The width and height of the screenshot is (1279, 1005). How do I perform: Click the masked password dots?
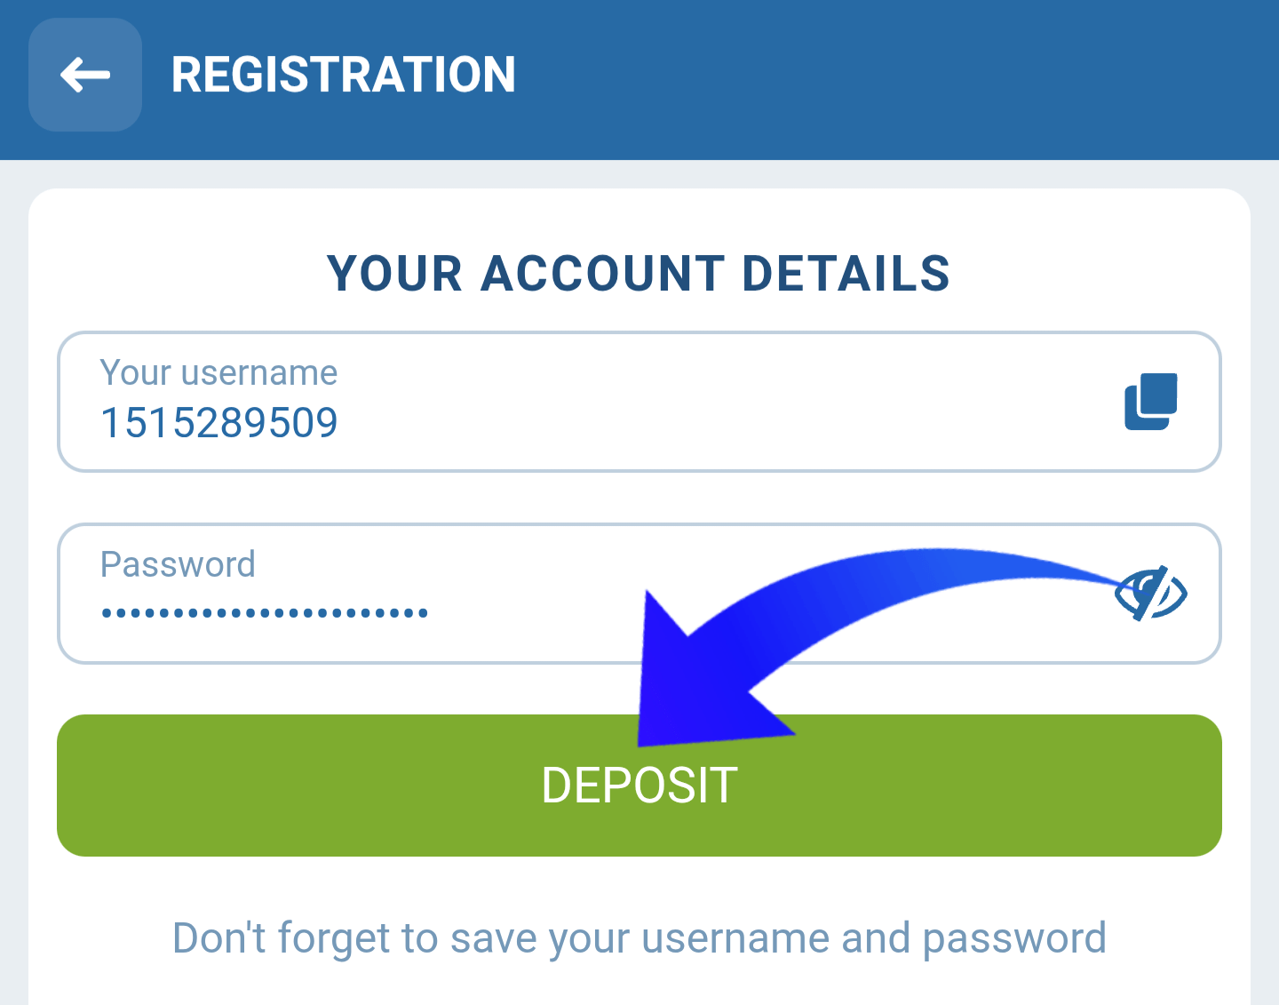point(265,612)
